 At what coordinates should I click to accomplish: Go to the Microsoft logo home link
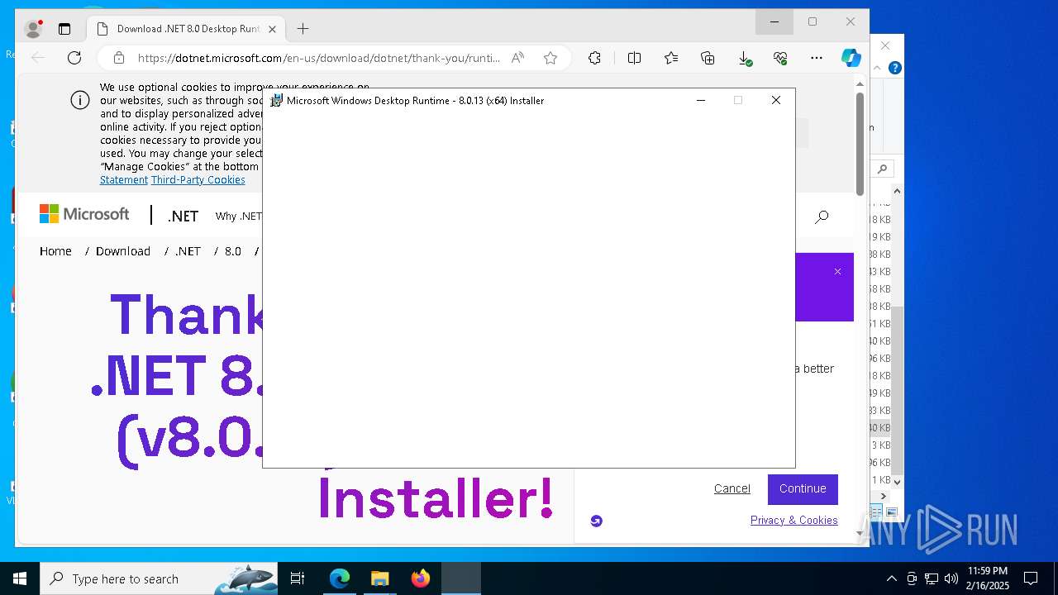click(x=84, y=214)
